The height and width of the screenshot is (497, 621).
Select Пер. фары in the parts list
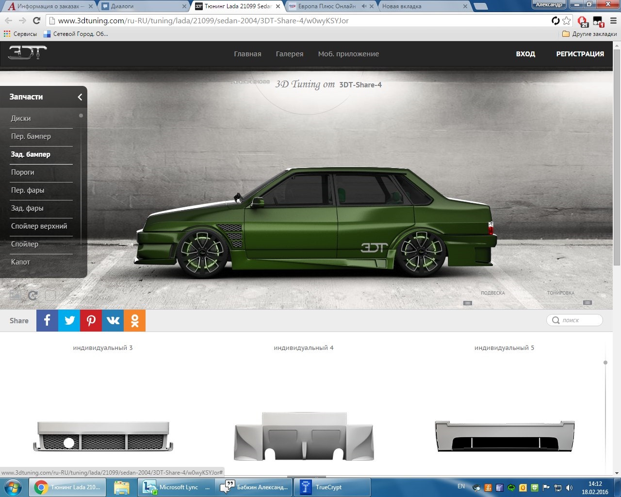tap(28, 190)
